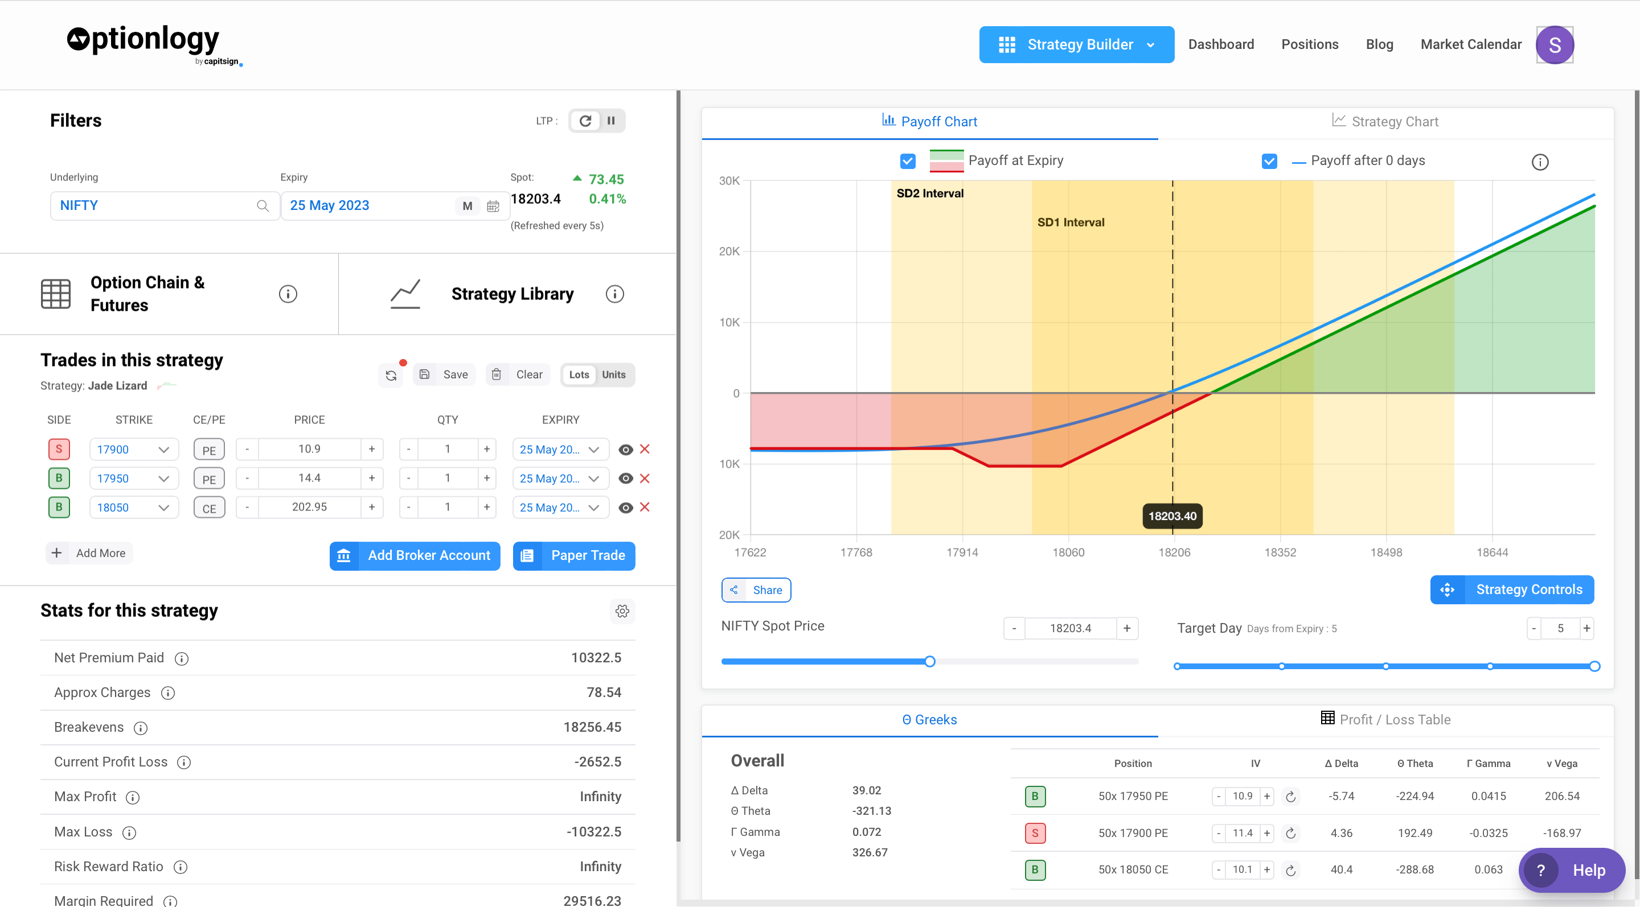The width and height of the screenshot is (1640, 907).
Task: Reset IV for 50x 17900 PE
Action: click(1290, 833)
